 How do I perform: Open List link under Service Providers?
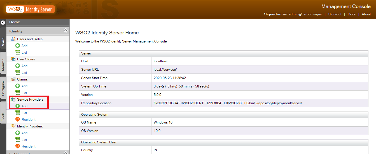[24, 113]
